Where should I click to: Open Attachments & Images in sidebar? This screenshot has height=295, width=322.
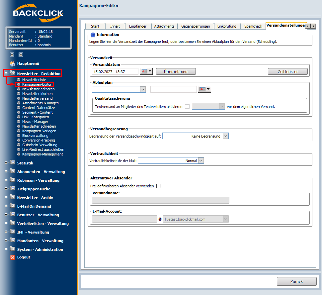pyautogui.click(x=40, y=103)
